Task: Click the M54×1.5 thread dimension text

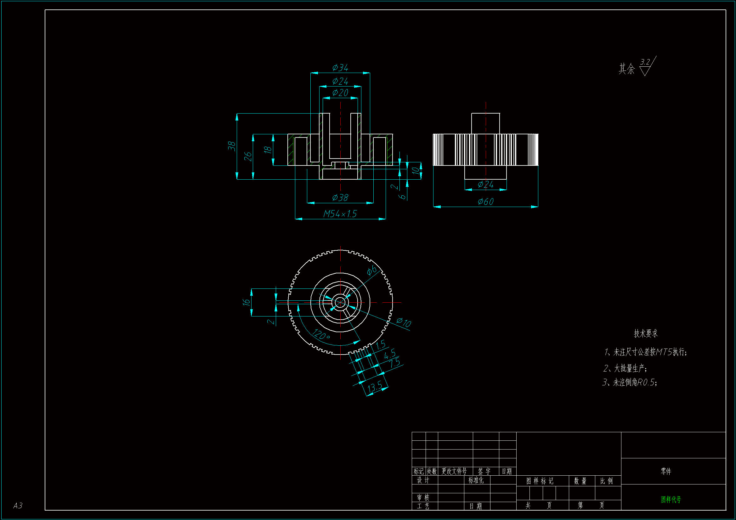Action: tap(340, 214)
